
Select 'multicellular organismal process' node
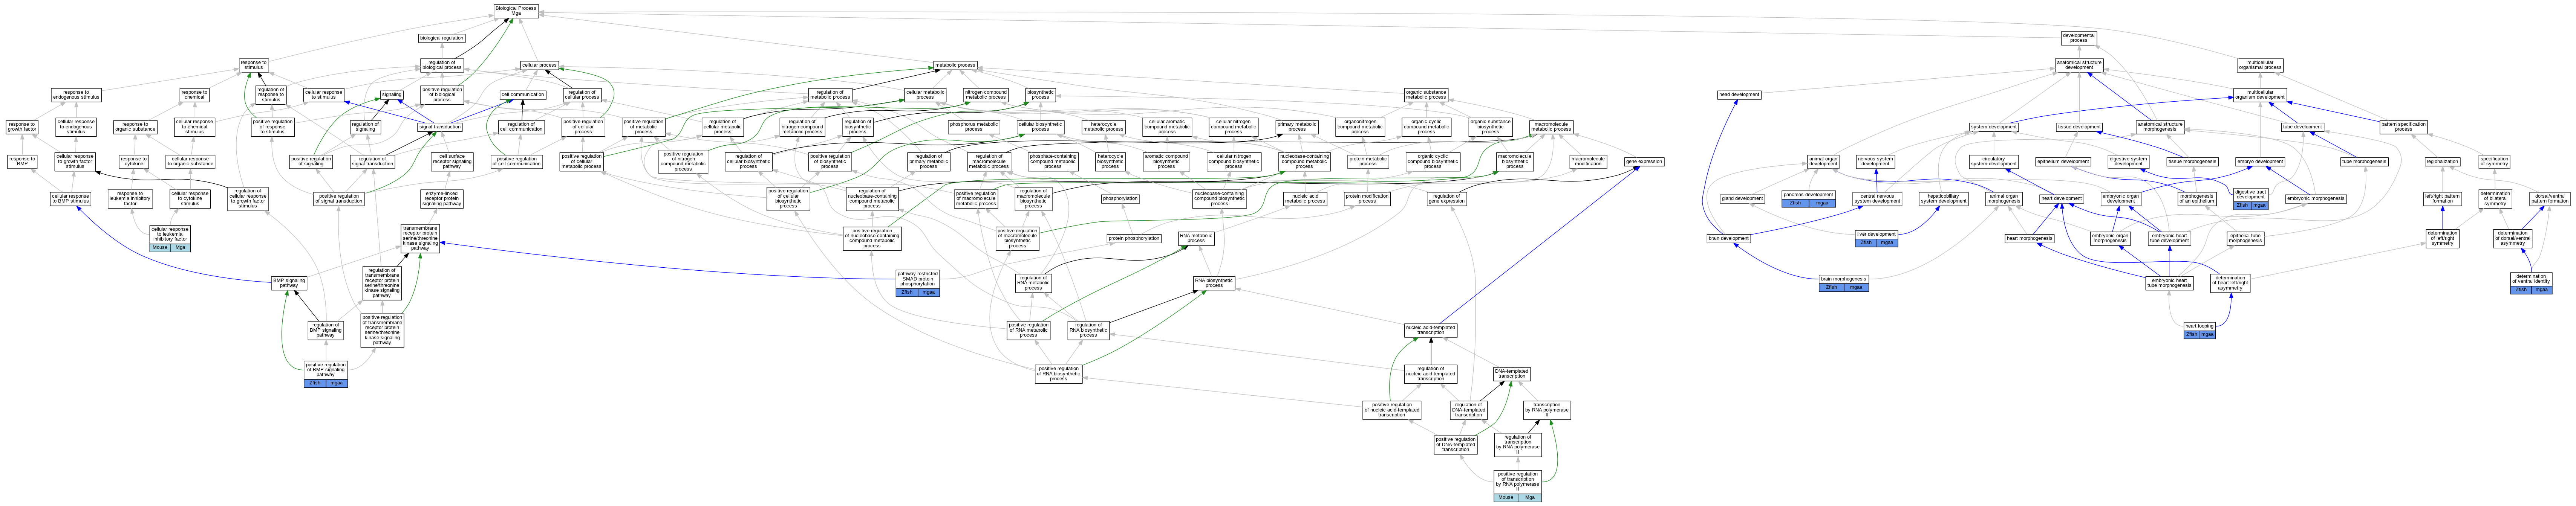(2260, 65)
